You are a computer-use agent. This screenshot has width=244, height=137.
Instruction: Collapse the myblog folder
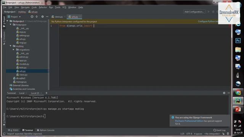pos(11,46)
